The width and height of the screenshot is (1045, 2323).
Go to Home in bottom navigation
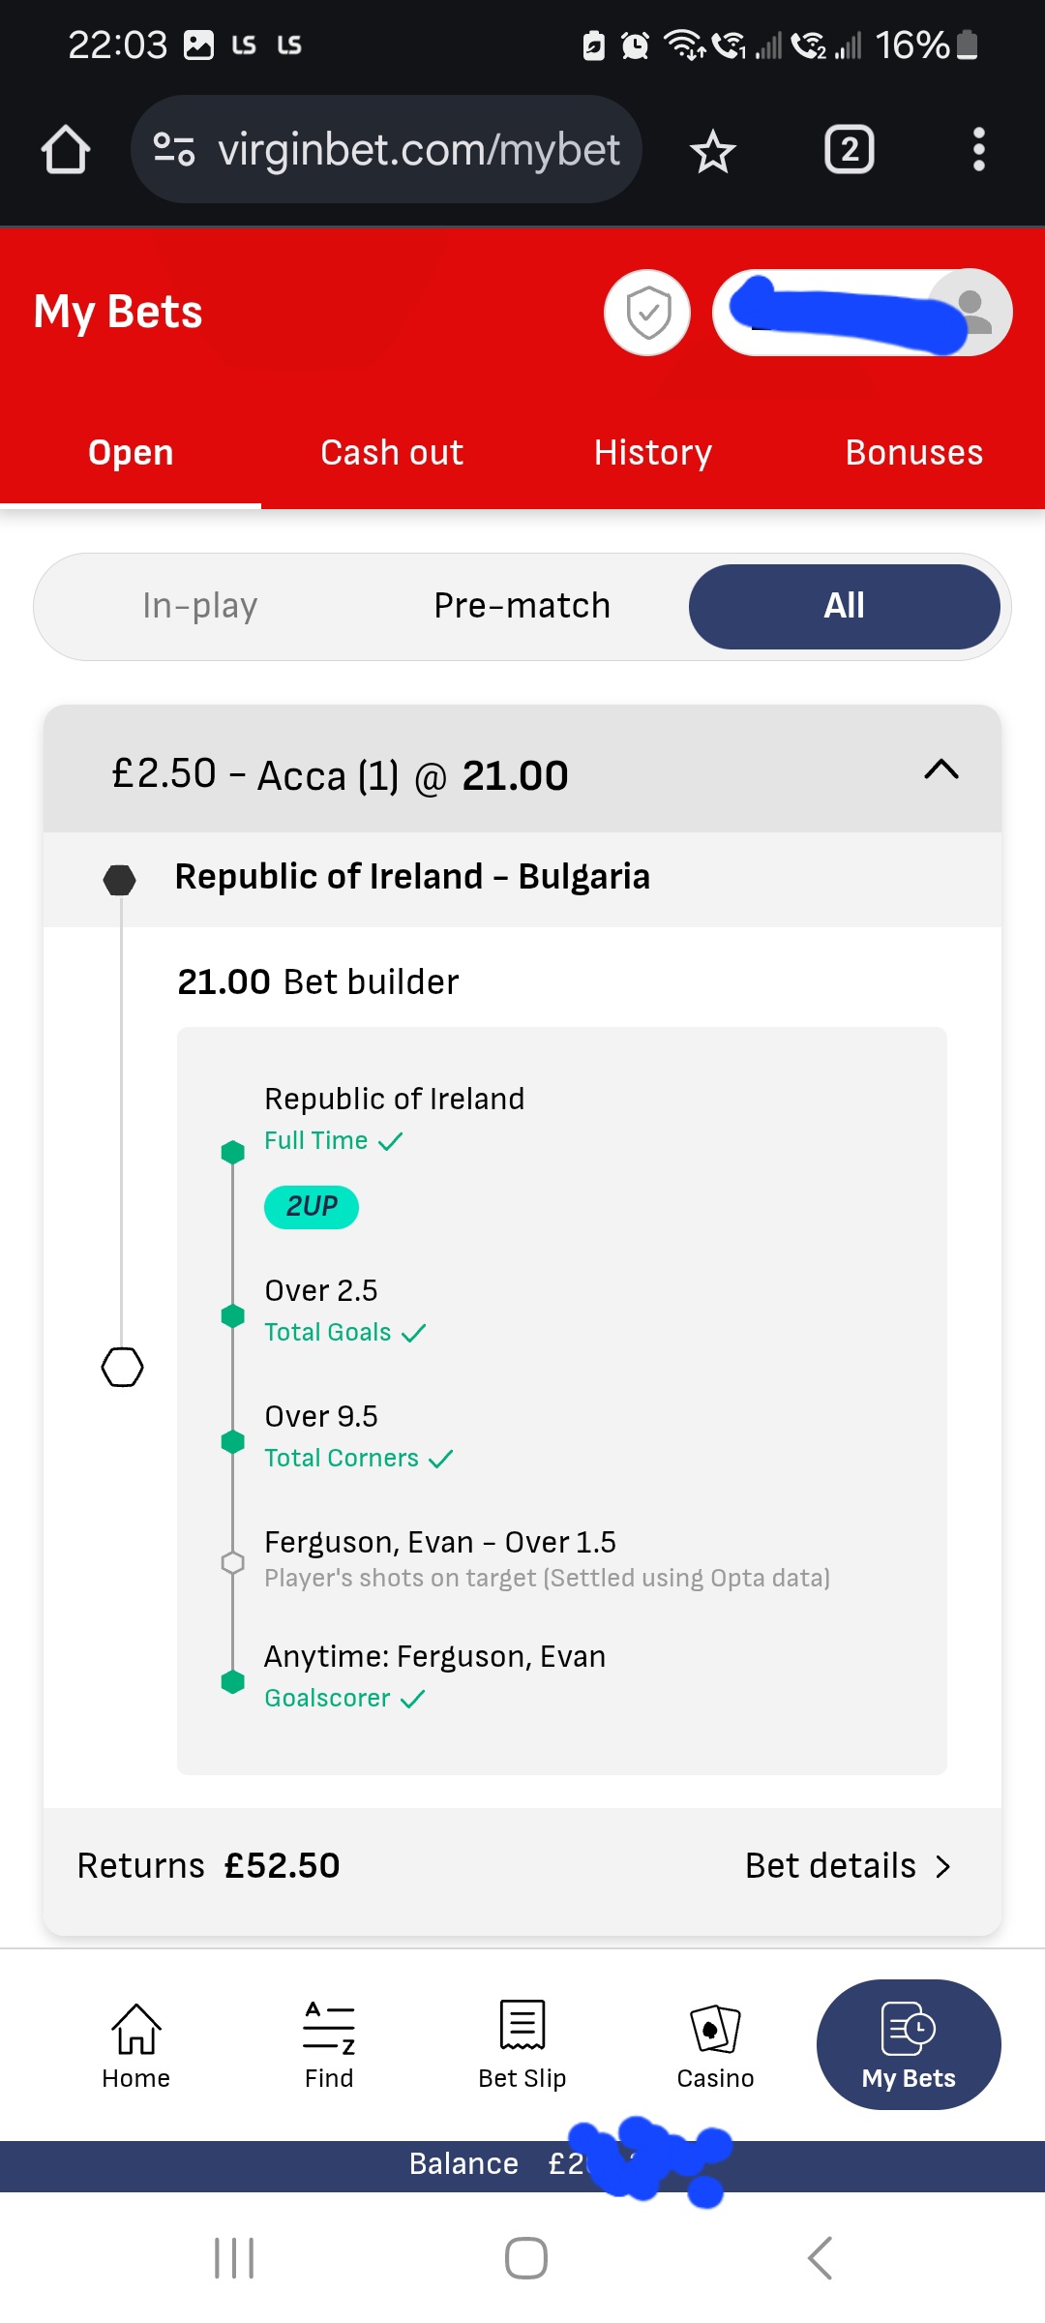click(136, 2045)
